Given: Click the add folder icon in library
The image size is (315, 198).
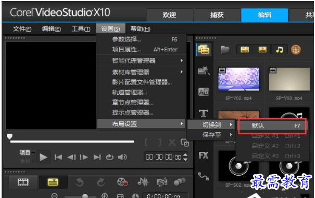Looking at the screenshot, I should (x=225, y=50).
